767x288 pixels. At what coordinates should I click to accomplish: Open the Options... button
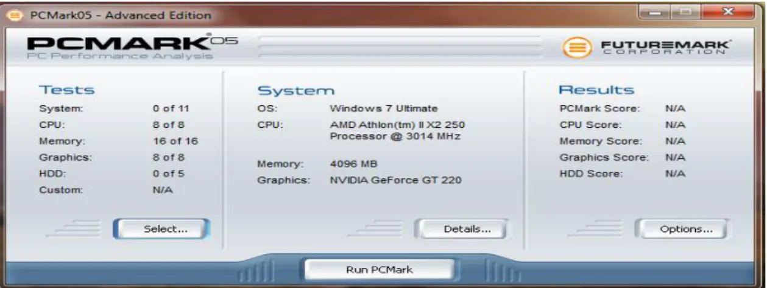pos(682,230)
